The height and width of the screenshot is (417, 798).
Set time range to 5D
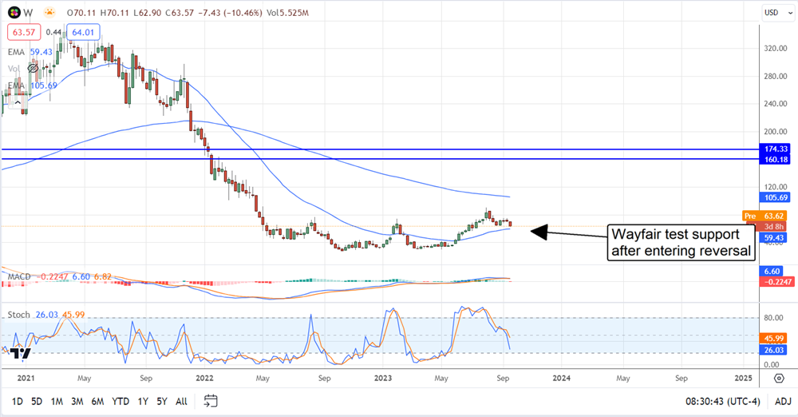[x=37, y=402]
